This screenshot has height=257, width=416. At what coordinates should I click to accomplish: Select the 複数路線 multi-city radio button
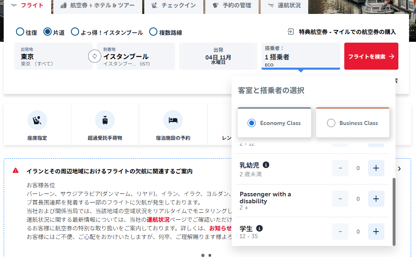153,32
